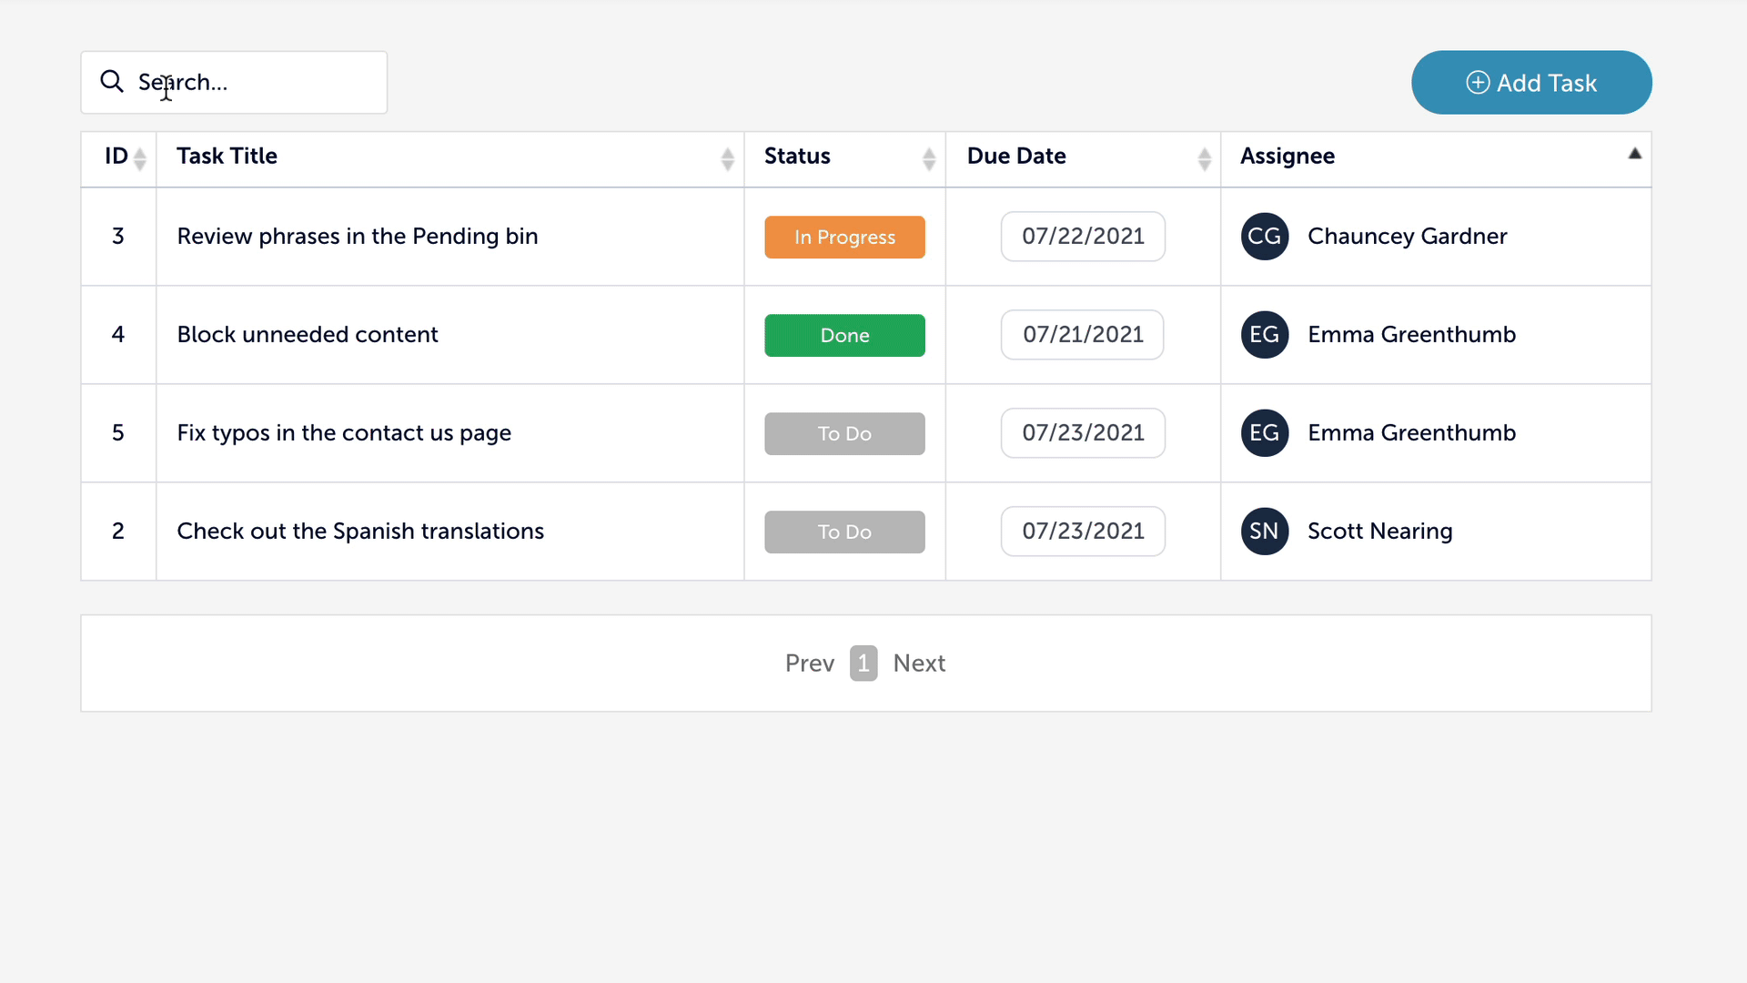
Task: Toggle Assignee column sort arrow
Action: click(1634, 155)
